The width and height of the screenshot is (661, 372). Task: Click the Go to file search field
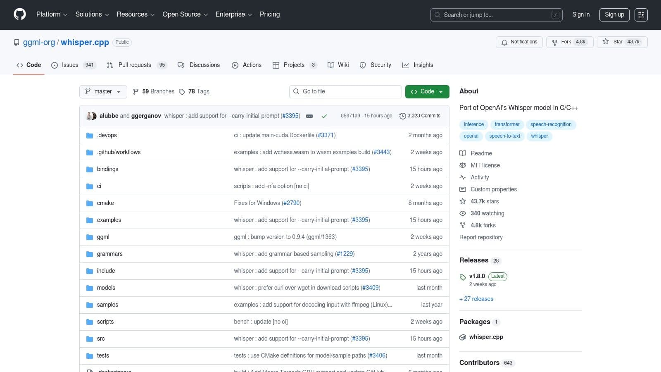345,92
